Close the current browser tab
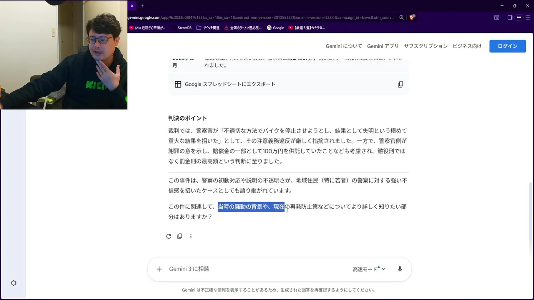This screenshot has width=534, height=300. (x=132, y=6)
